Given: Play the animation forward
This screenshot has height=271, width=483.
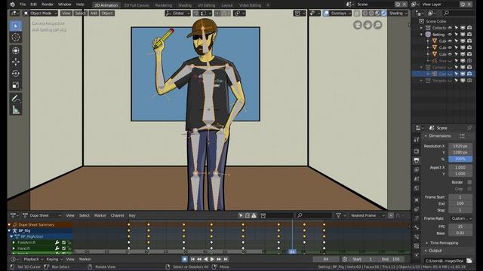Looking at the screenshot, I should tap(212, 259).
